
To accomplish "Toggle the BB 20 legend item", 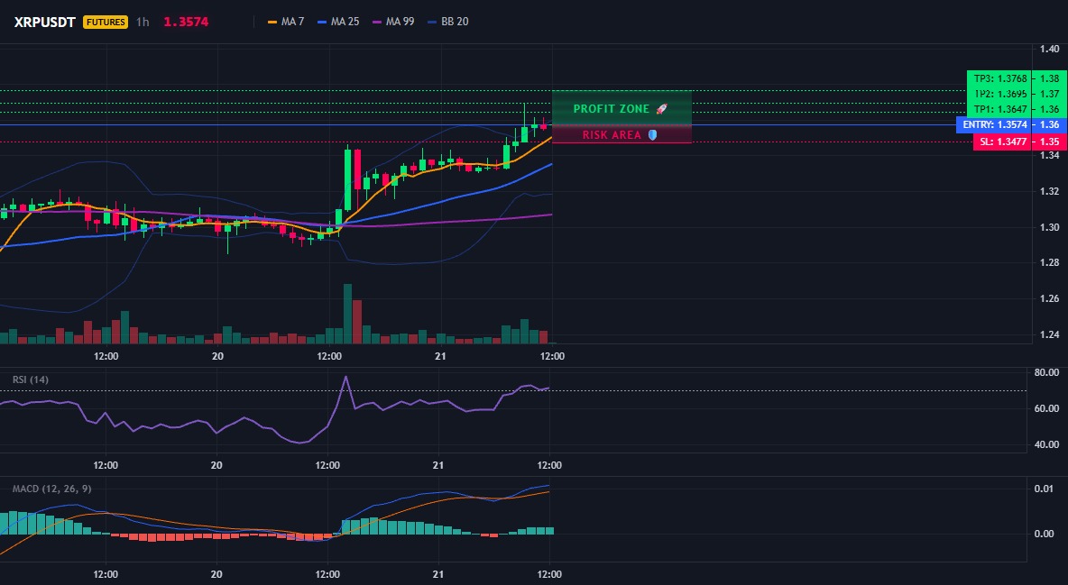I will pos(448,22).
